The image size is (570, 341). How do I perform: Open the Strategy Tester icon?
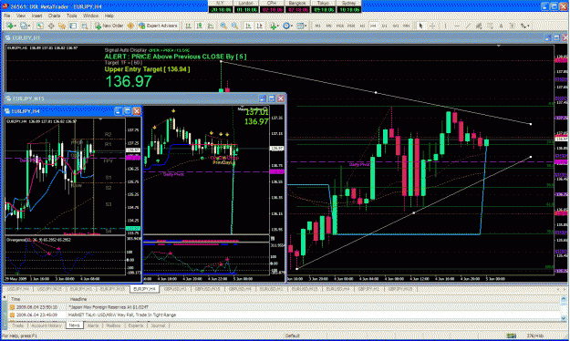tap(84, 26)
